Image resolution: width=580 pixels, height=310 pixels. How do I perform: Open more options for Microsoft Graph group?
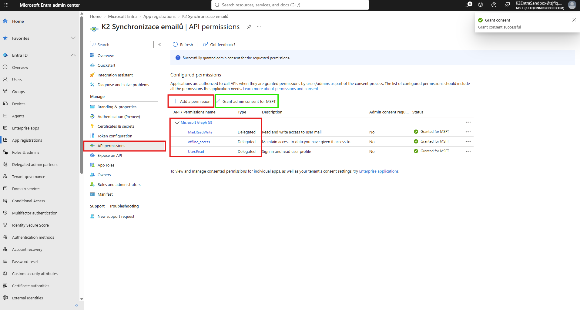click(468, 122)
